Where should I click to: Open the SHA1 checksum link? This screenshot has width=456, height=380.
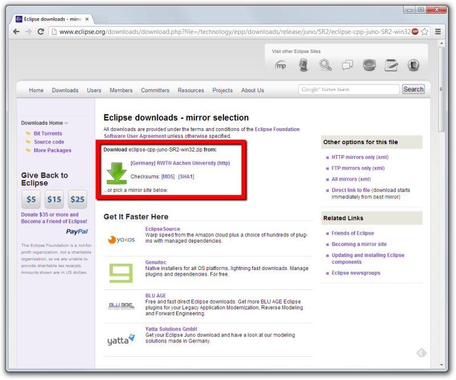[186, 177]
